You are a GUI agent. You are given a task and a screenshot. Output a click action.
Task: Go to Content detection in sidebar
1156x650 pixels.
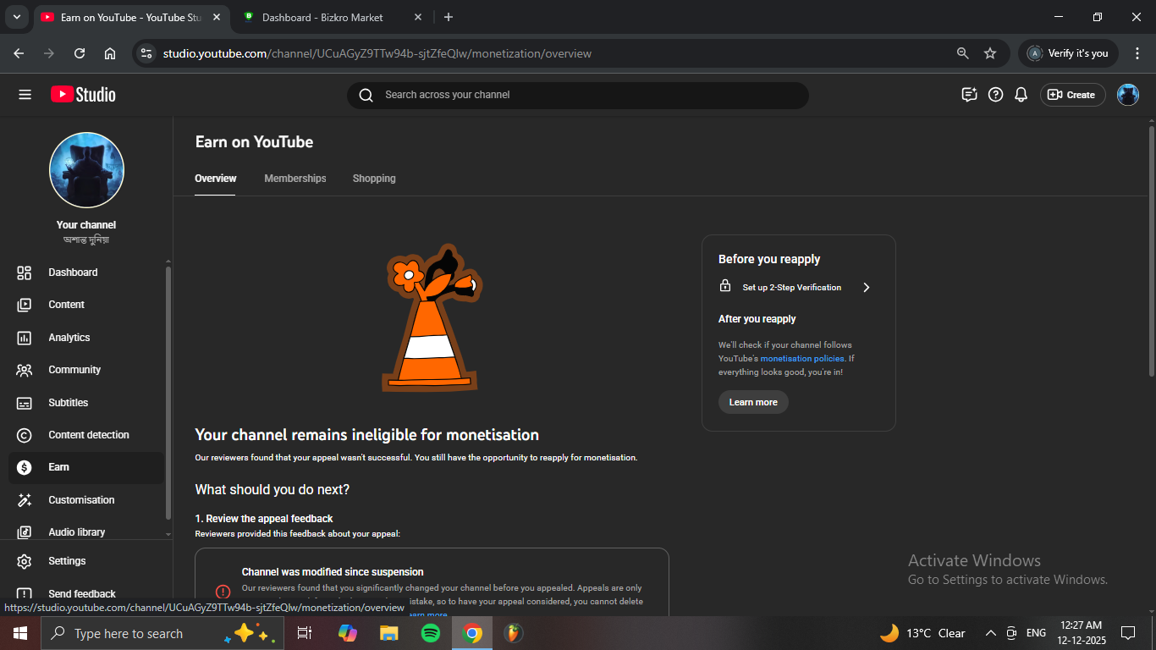(x=88, y=435)
